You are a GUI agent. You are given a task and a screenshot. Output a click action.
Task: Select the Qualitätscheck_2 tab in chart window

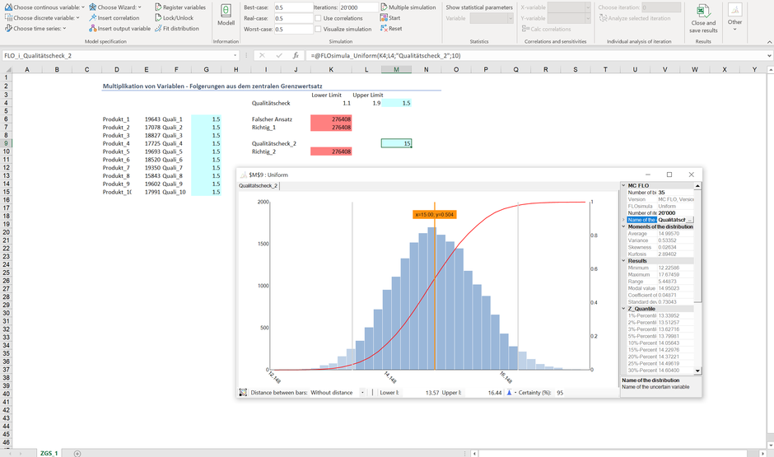pos(258,185)
